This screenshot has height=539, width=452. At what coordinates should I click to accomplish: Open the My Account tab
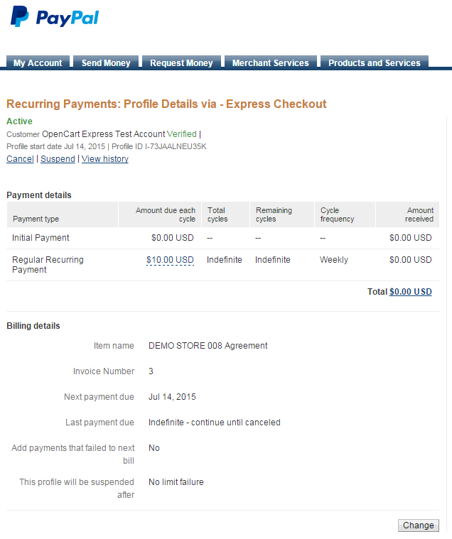pyautogui.click(x=38, y=62)
